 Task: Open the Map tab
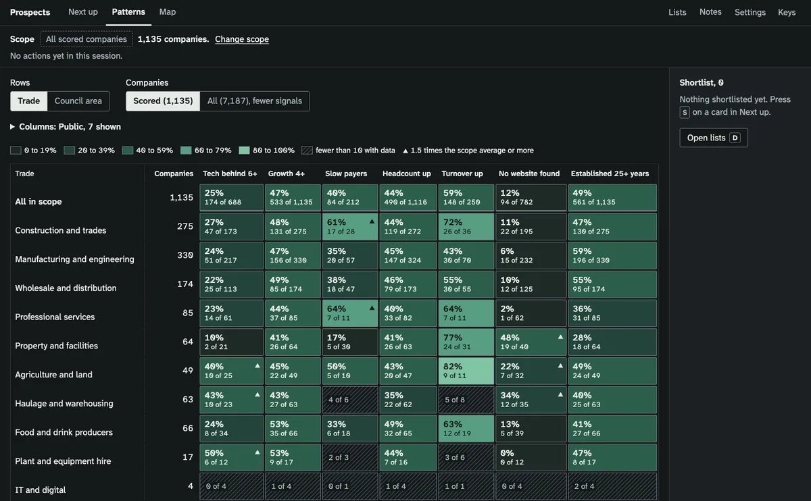pyautogui.click(x=168, y=12)
